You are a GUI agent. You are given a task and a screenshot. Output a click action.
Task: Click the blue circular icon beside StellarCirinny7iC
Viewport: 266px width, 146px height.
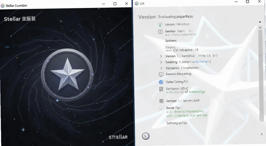pos(161,82)
